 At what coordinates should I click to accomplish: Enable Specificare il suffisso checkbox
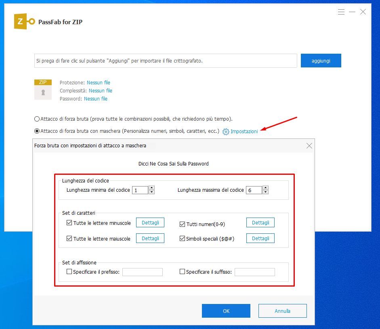[182, 272]
